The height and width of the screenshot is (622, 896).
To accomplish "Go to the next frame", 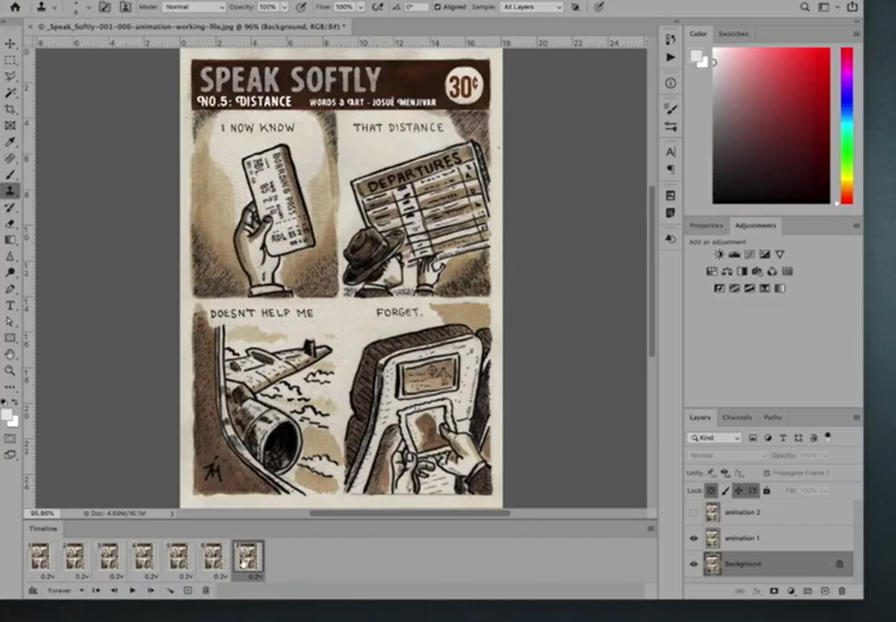I will pyautogui.click(x=151, y=591).
